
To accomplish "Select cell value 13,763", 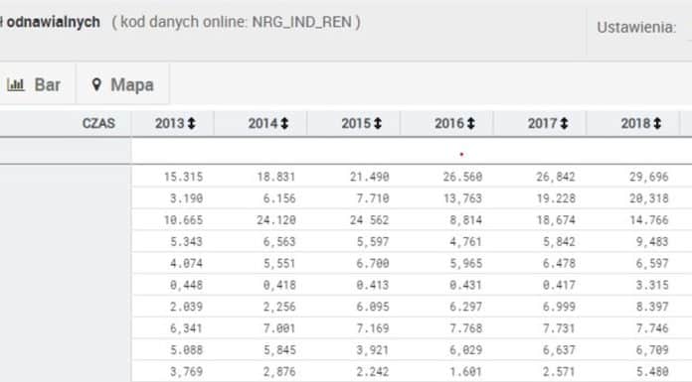I will tap(463, 198).
